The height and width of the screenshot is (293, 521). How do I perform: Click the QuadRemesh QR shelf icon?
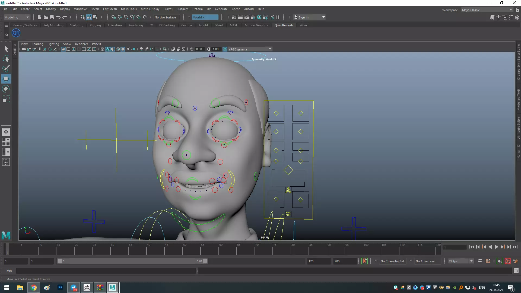(16, 33)
